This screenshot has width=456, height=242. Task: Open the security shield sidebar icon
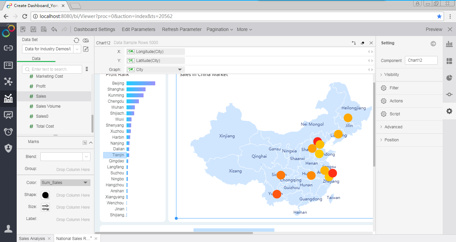[8, 148]
